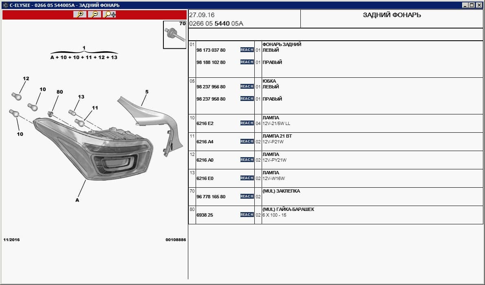Click REACH badge for part 98 173 037 80

(x=247, y=50)
